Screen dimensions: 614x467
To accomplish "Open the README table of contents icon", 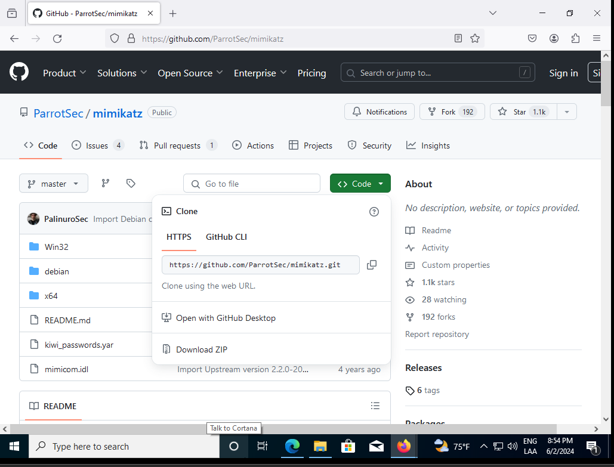I will coord(375,406).
